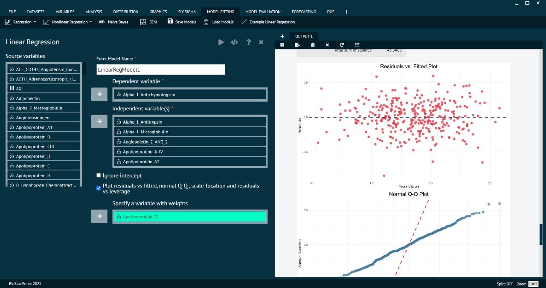Run the linear regression model

tap(221, 42)
